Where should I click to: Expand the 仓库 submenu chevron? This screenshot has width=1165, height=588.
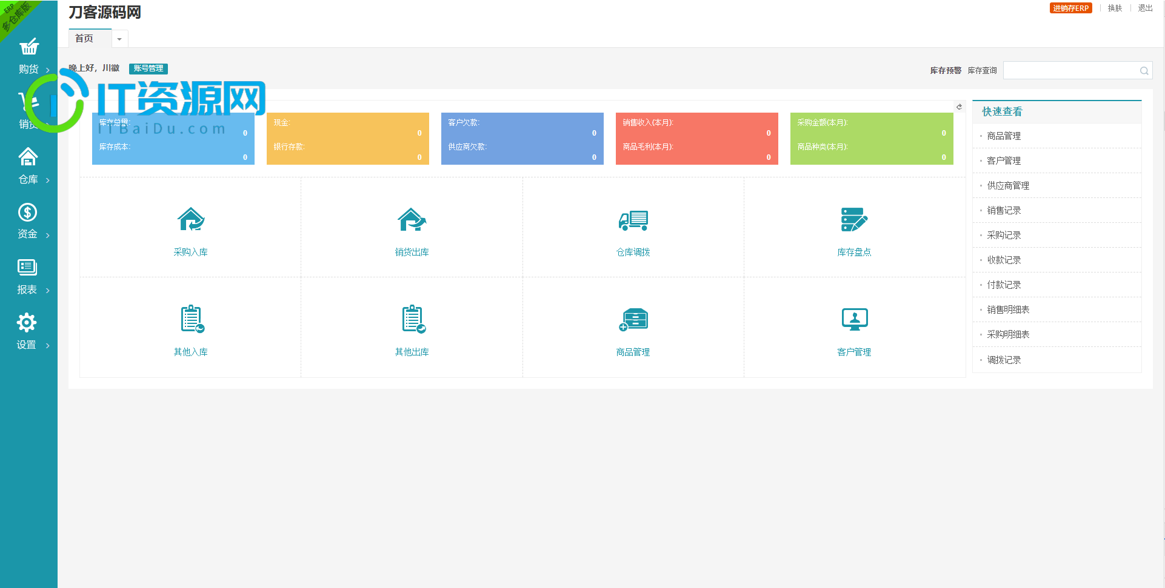[48, 180]
